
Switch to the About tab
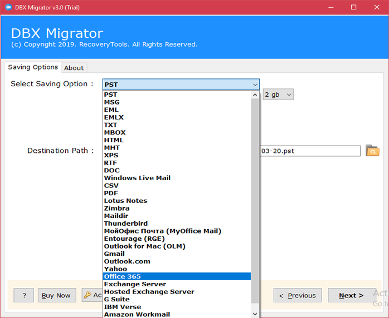click(74, 68)
